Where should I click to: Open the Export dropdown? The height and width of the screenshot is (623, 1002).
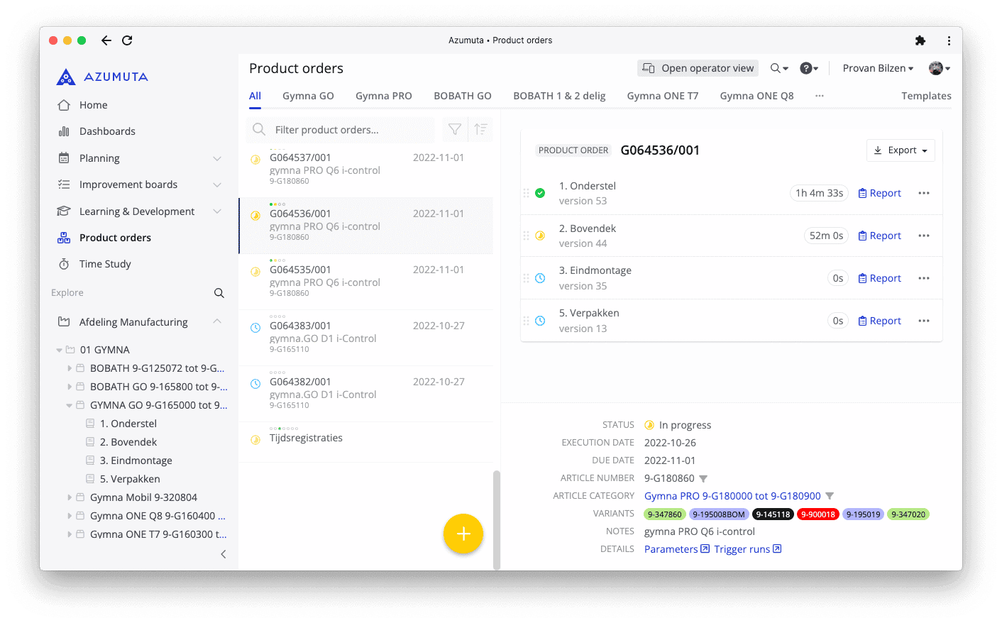point(901,150)
